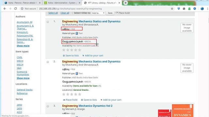
Task: Tick the checkbox for result 3
Action: (x=48, y=106)
